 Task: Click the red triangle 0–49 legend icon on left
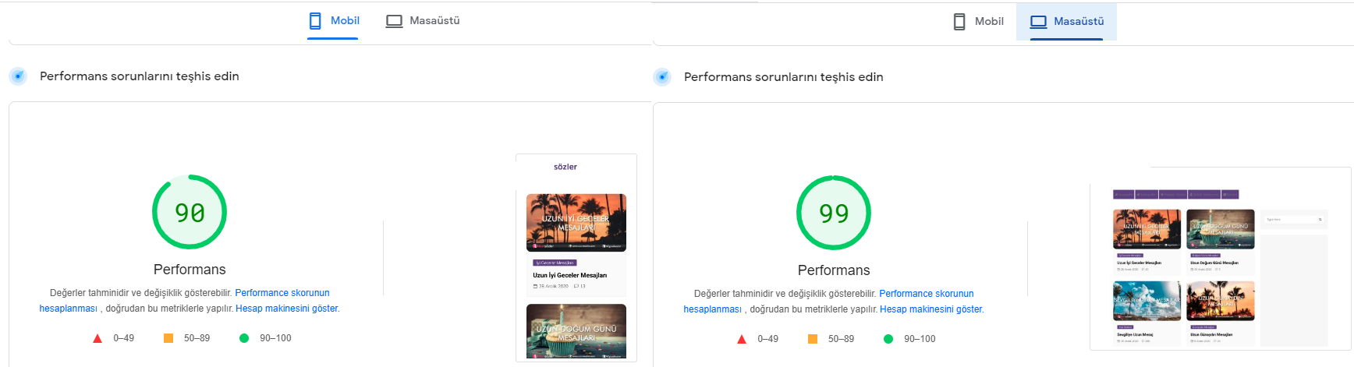point(97,338)
